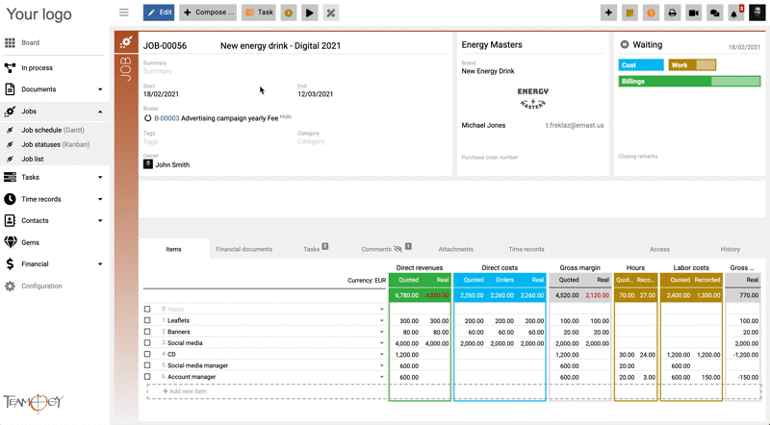Click John Smith owner avatar

148,163
